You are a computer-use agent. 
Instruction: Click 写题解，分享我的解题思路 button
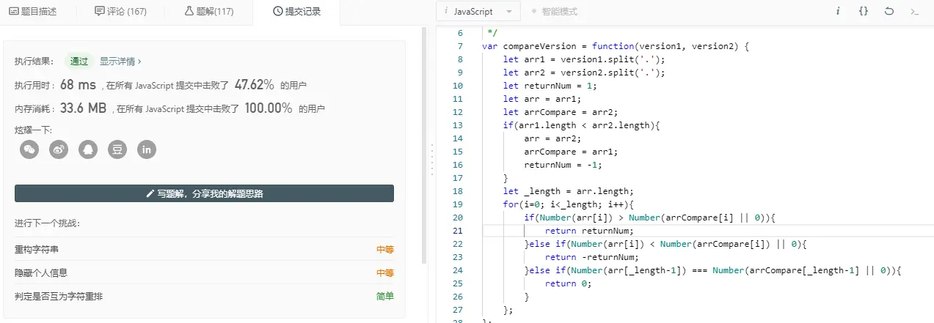click(x=204, y=193)
